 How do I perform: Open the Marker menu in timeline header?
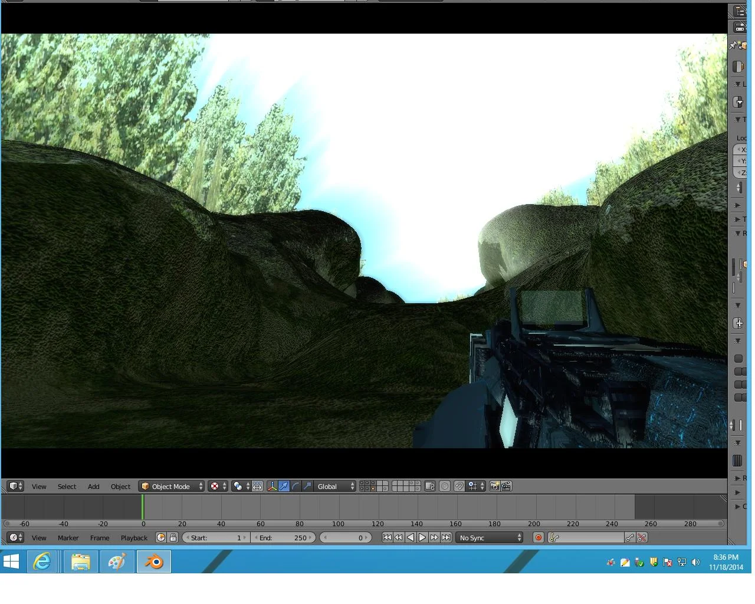68,538
